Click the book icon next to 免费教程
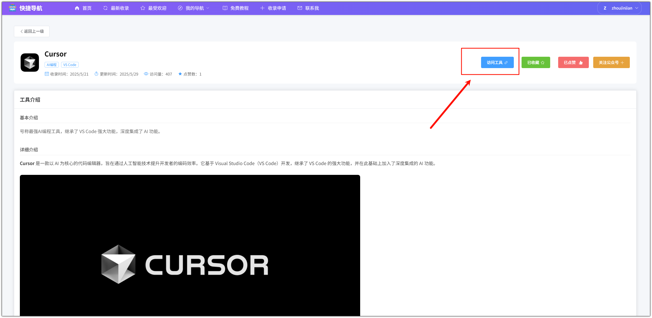Screen dimensions: 652x318 [225, 8]
